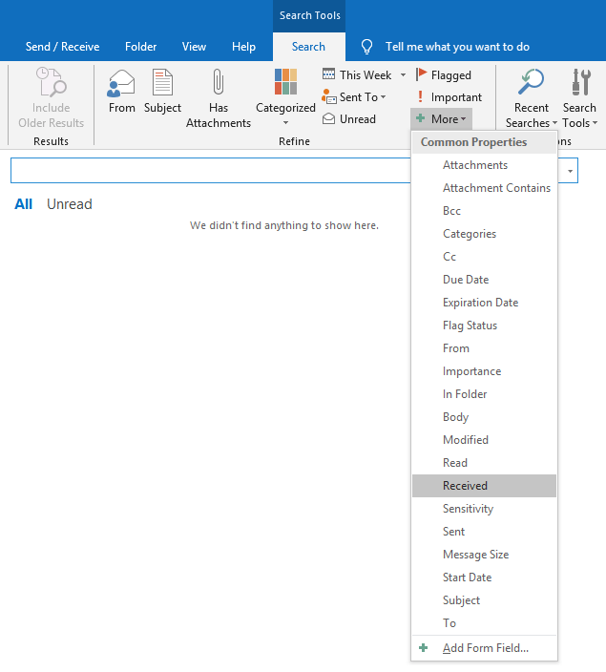Click the Search Tools wrench icon
Screen dimensions: 606x672
[x=581, y=82]
